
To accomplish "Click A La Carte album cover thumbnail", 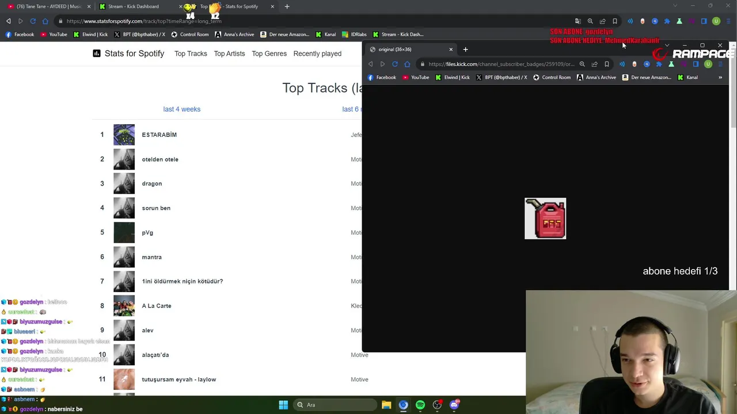I will tap(124, 306).
